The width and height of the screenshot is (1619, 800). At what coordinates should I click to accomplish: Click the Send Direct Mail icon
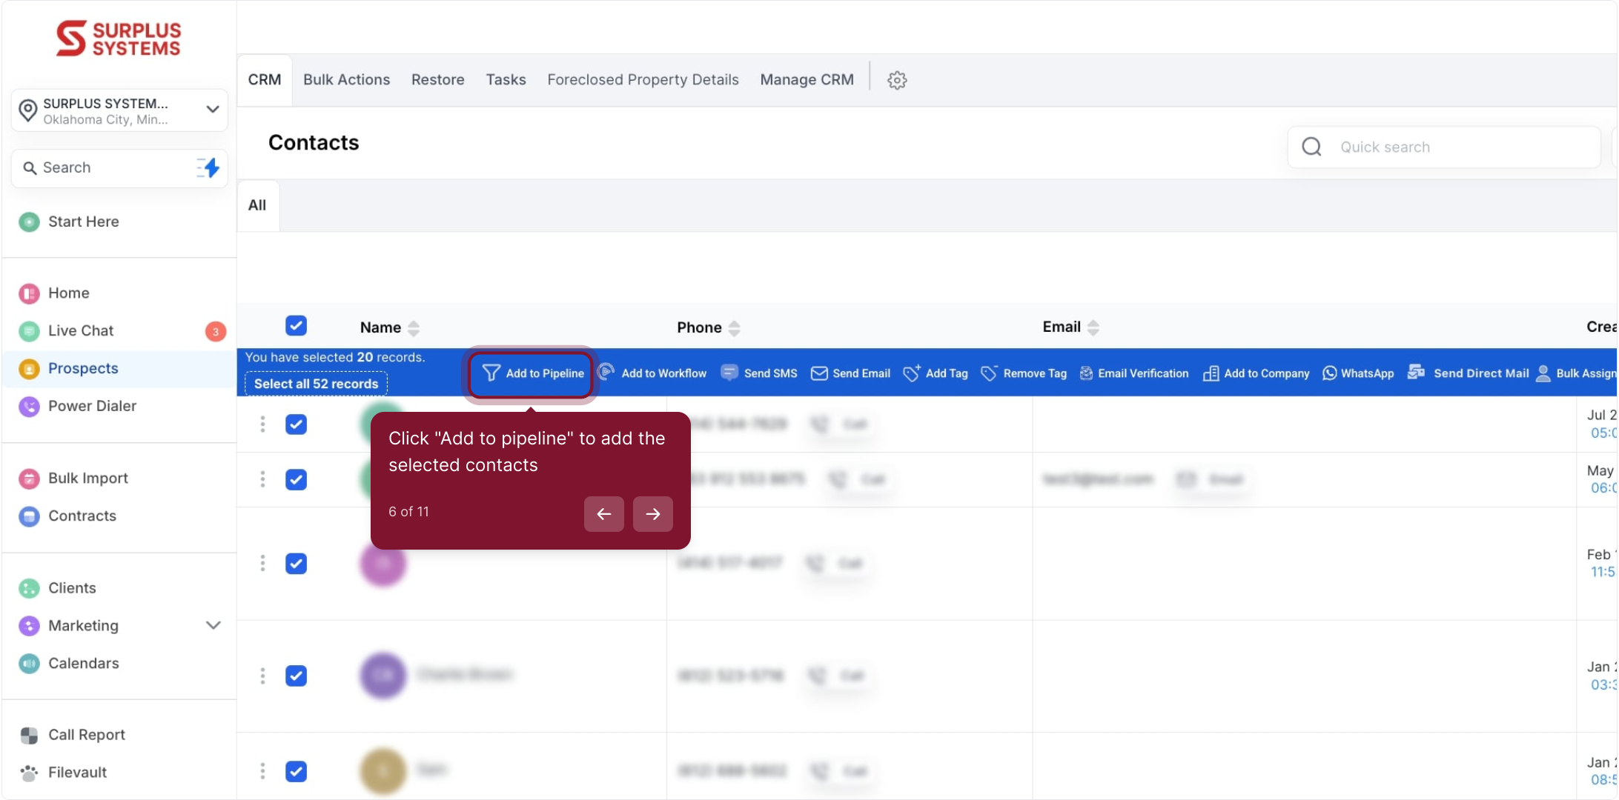(x=1416, y=372)
